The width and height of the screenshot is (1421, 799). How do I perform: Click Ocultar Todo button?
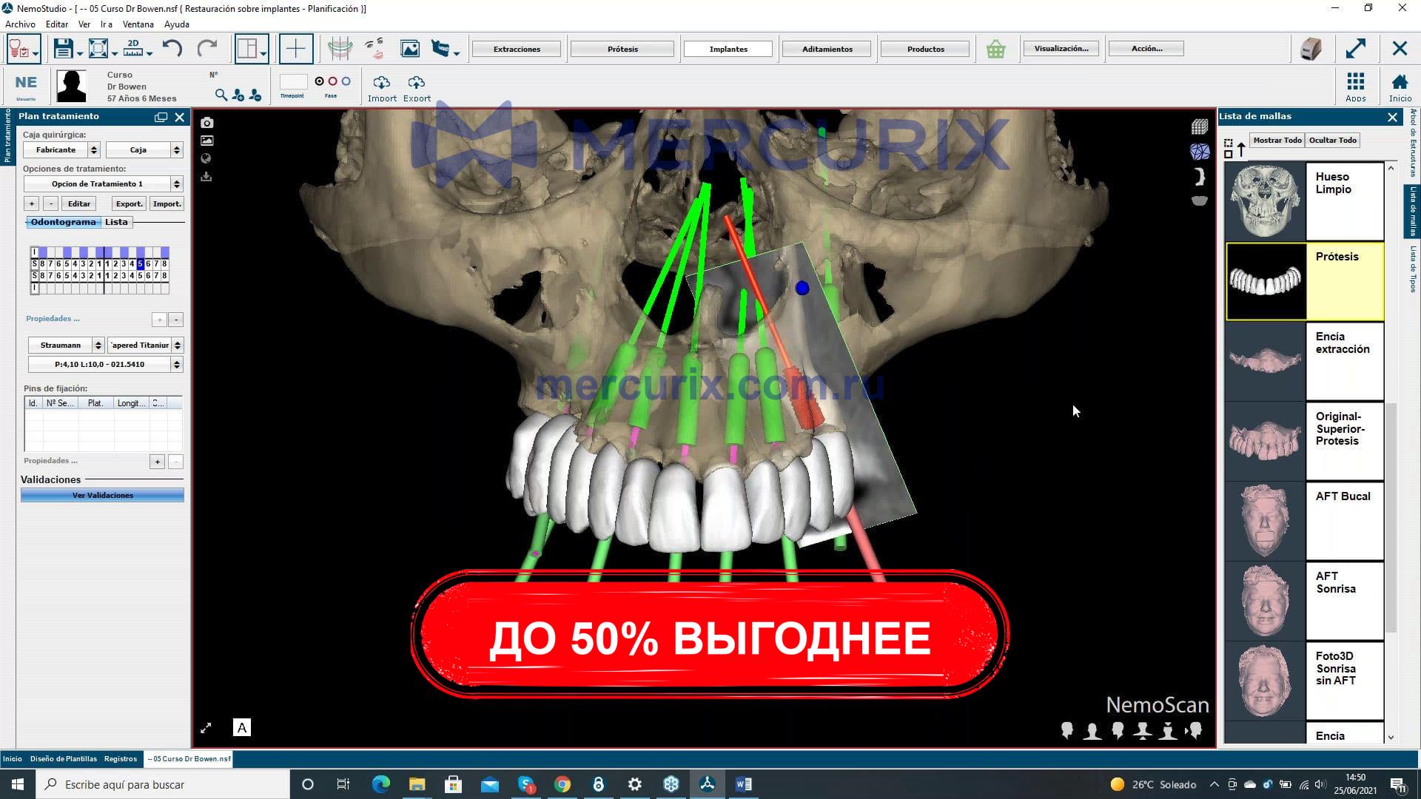1333,140
